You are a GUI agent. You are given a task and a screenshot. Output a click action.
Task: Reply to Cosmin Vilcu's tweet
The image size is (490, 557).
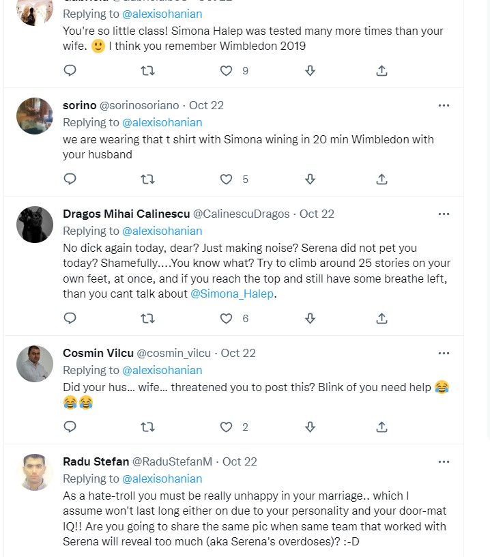coord(70,427)
